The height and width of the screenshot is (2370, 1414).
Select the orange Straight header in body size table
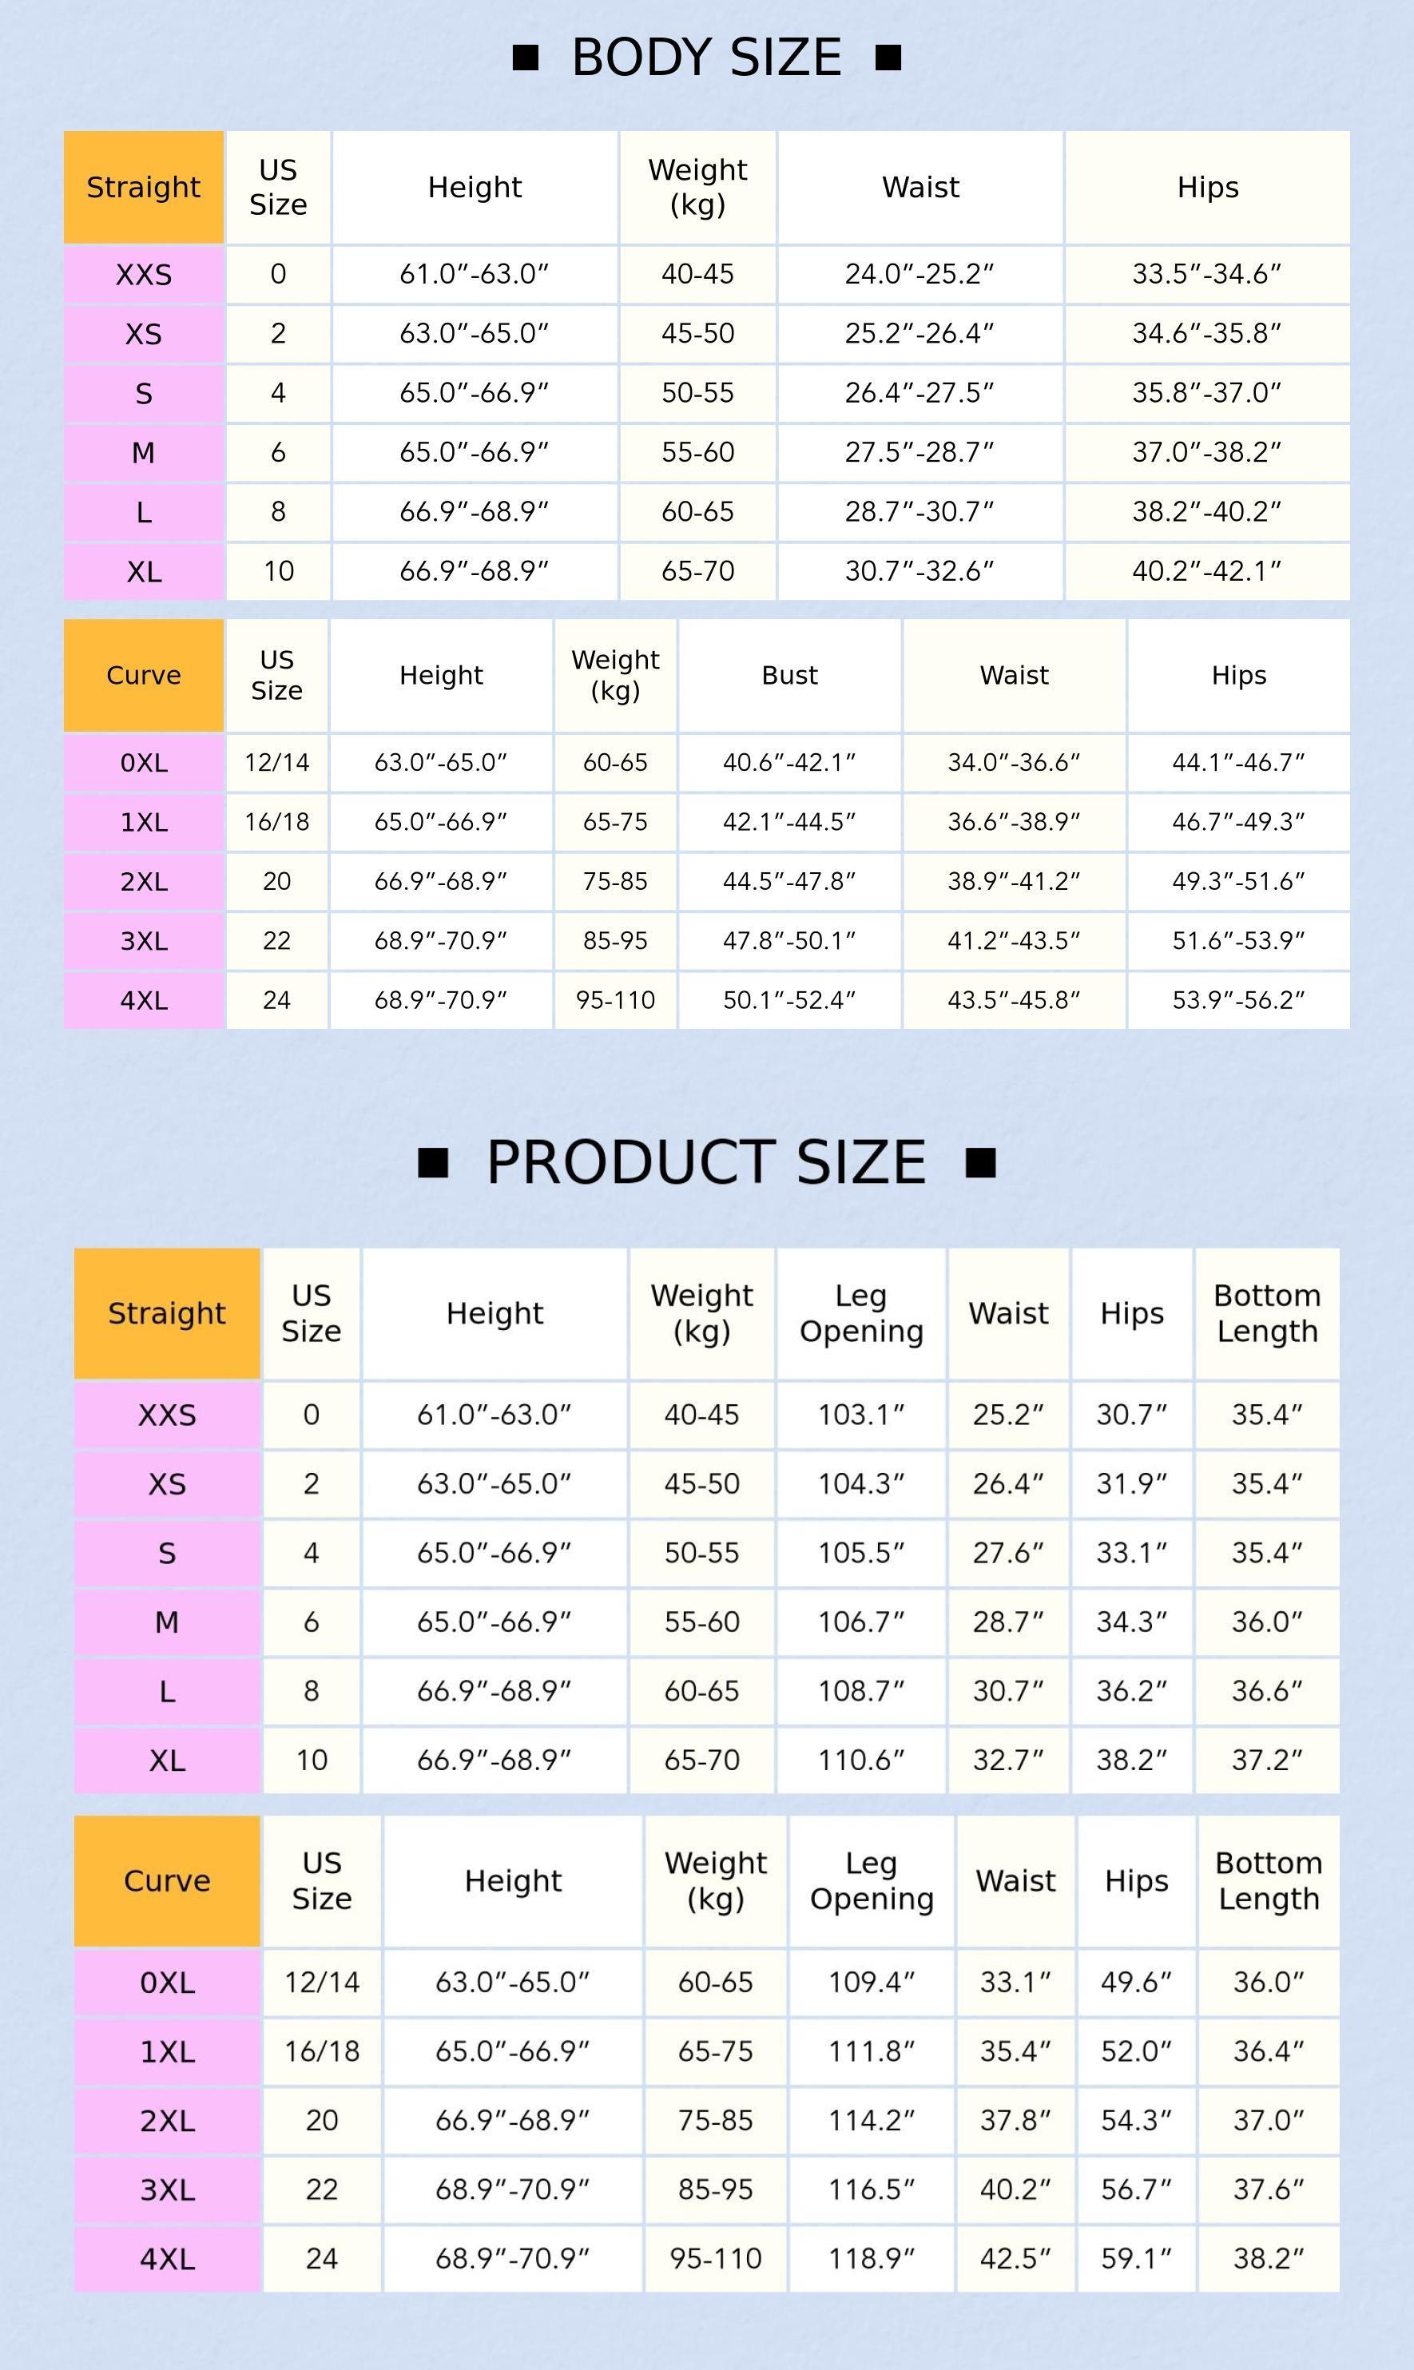[144, 188]
